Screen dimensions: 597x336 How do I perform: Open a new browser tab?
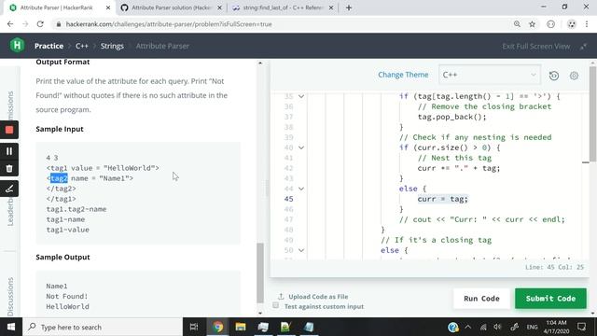tap(349, 7)
